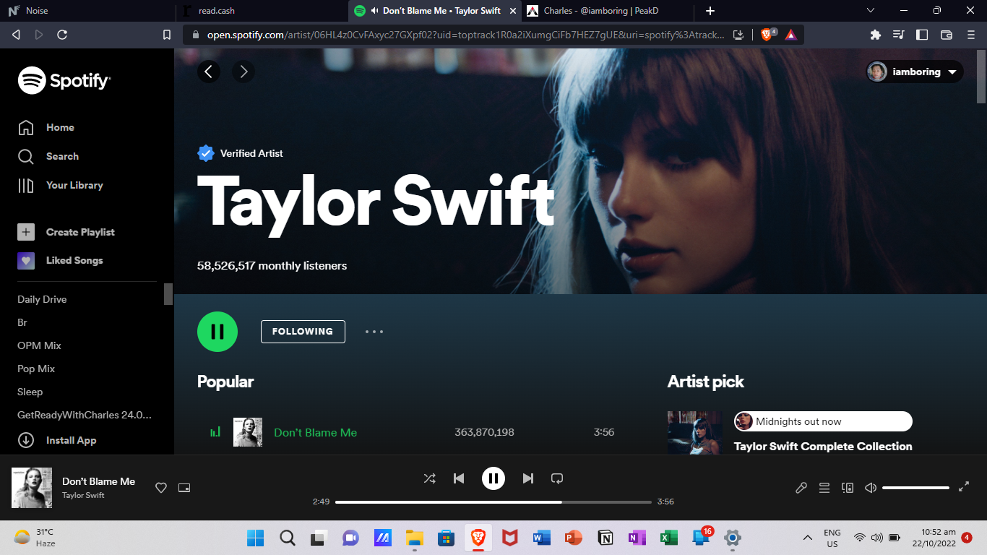The height and width of the screenshot is (555, 987).
Task: Open GetReadyWithCharles playlist
Action: coord(85,415)
